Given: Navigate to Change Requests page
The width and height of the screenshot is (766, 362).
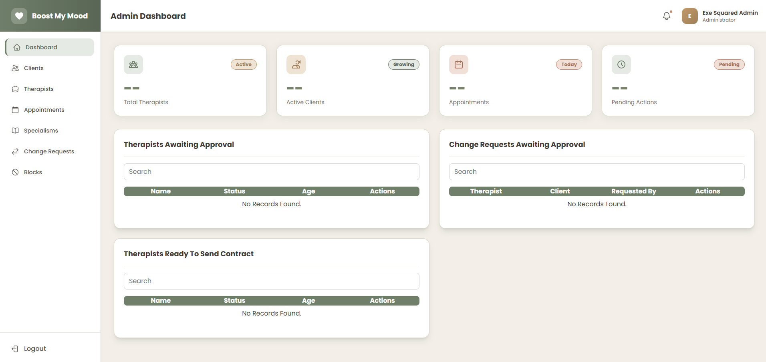Looking at the screenshot, I should (49, 151).
